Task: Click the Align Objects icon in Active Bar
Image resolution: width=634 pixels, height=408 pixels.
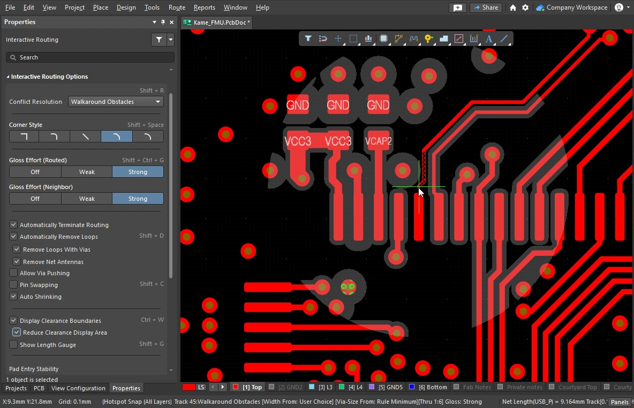Action: click(368, 39)
